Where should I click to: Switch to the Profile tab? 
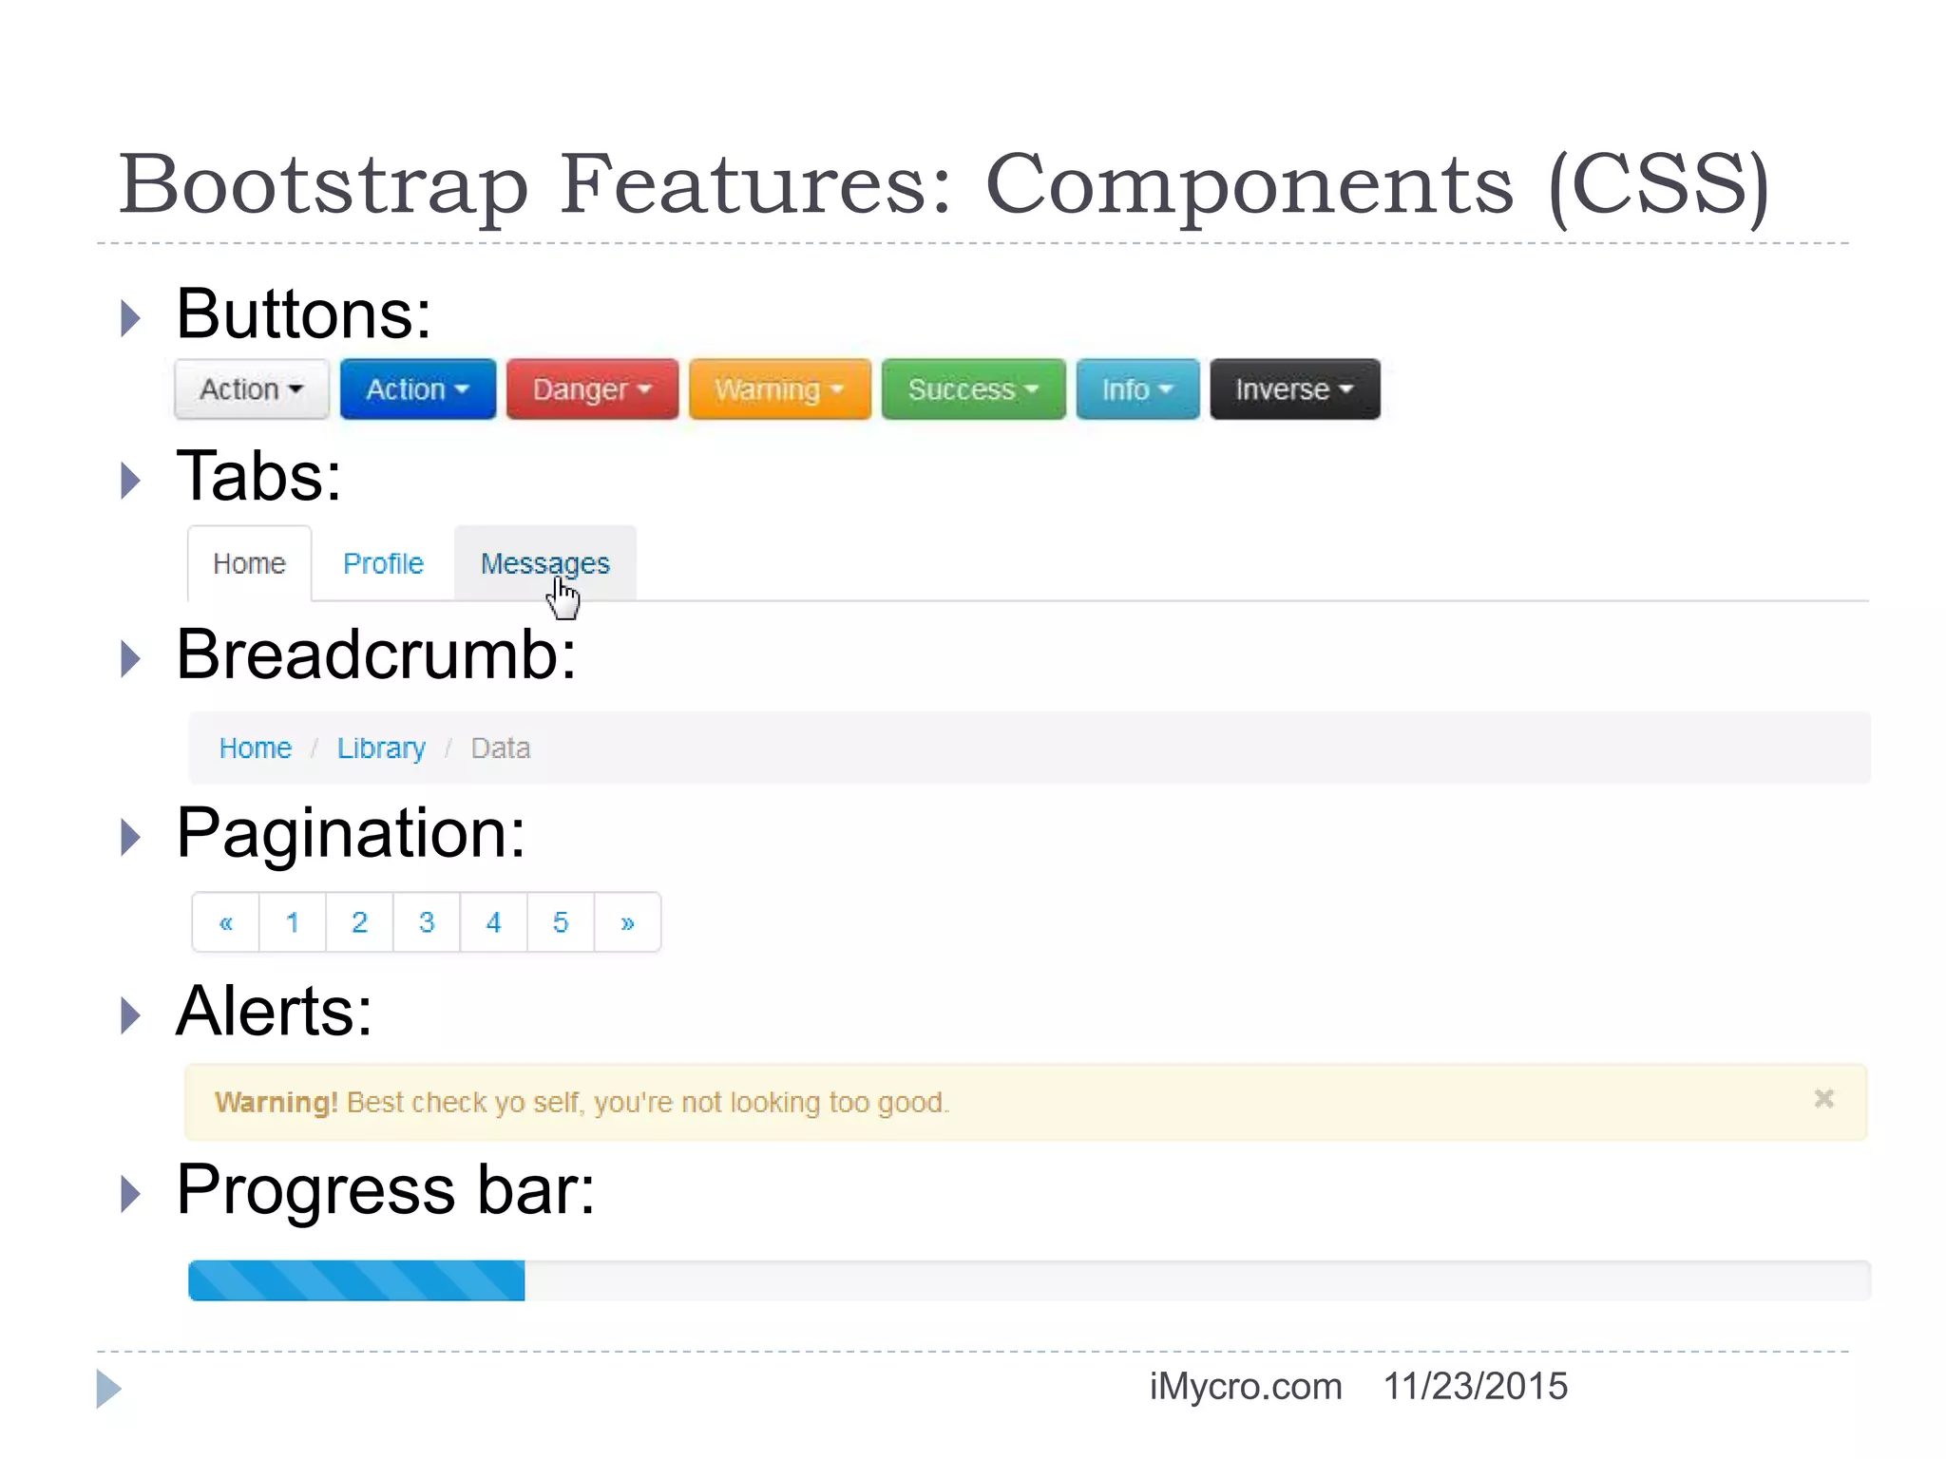point(383,563)
